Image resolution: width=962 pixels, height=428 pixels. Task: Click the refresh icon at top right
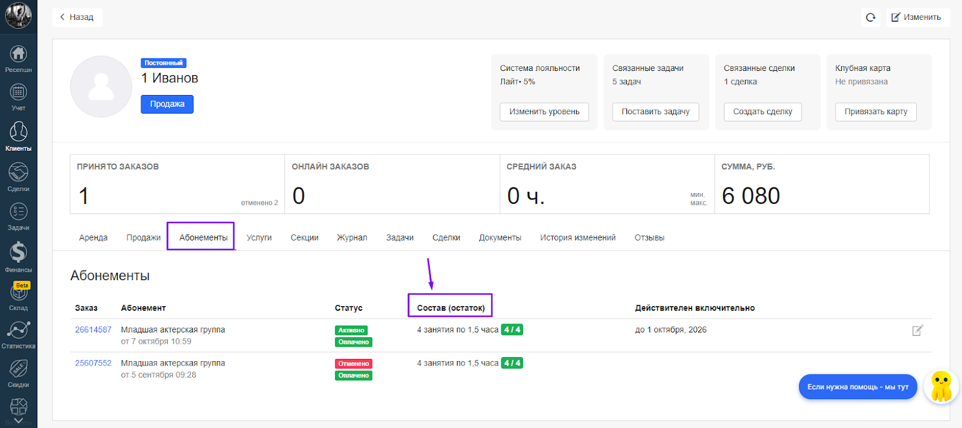[870, 17]
